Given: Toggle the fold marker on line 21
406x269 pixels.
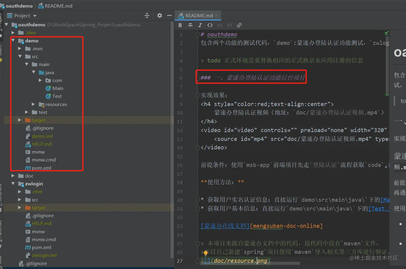Looking at the screenshot, I should (198, 208).
